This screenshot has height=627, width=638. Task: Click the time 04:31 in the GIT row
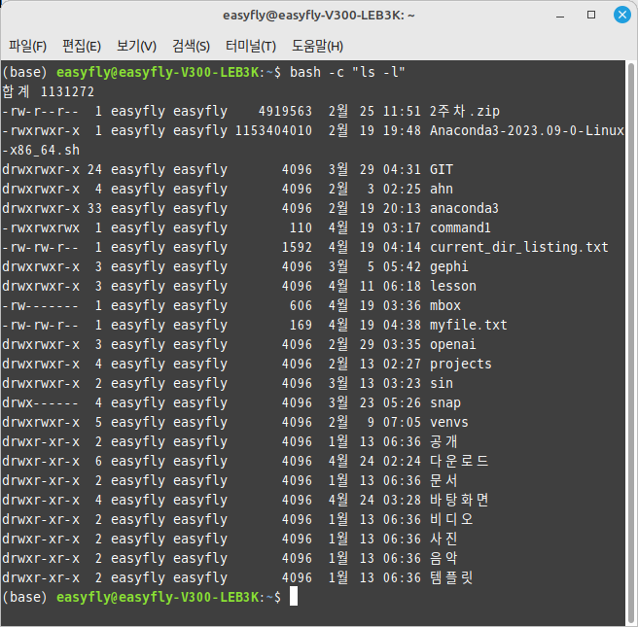tap(402, 169)
